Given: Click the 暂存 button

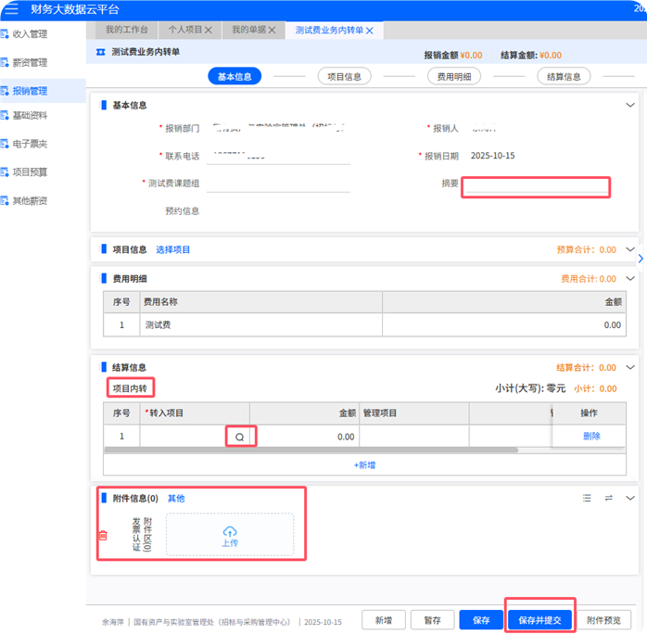Looking at the screenshot, I should [433, 620].
